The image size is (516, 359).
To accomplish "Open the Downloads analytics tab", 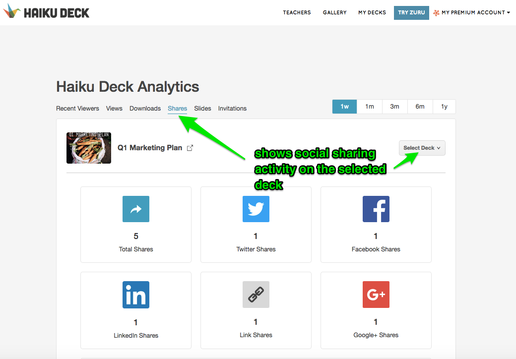I will point(145,109).
